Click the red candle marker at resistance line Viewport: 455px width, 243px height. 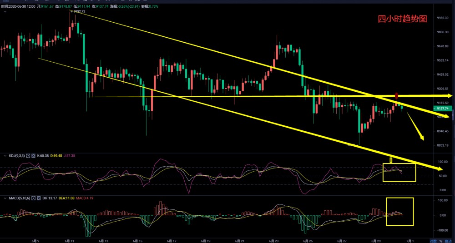396,96
